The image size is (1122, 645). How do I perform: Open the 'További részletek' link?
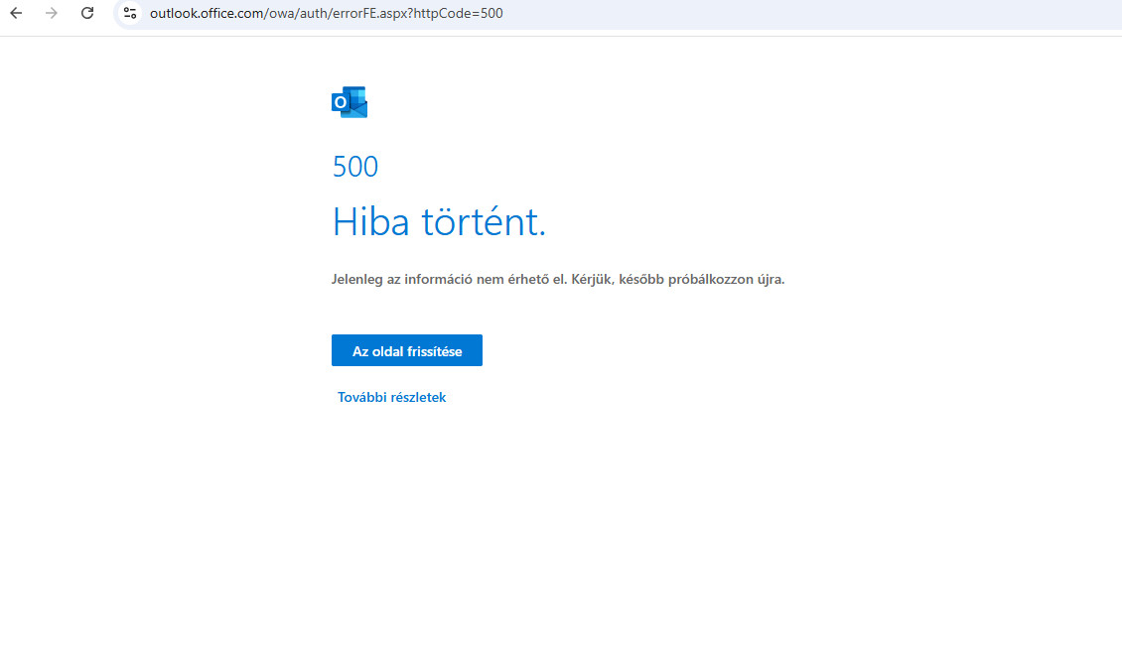tap(391, 397)
